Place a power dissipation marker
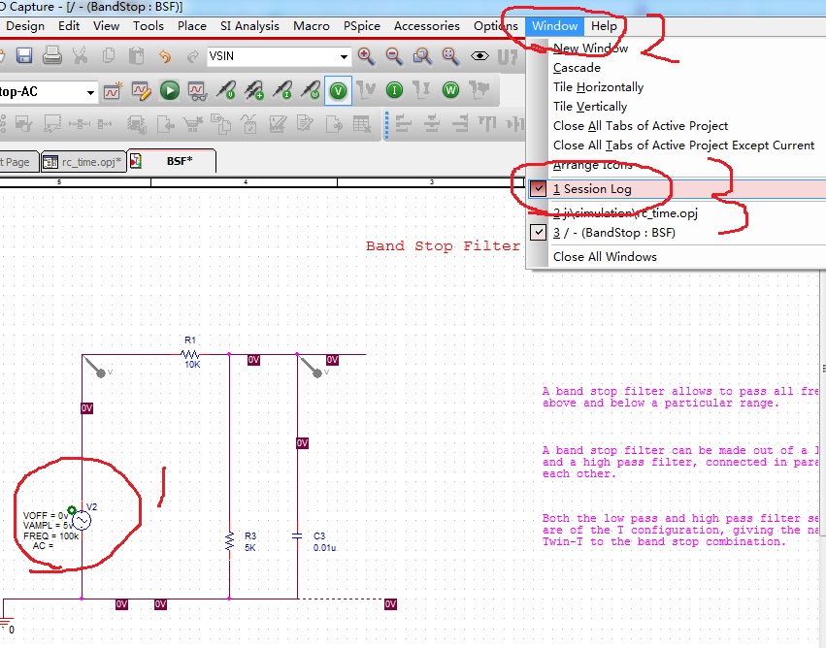826x648 pixels. click(311, 90)
